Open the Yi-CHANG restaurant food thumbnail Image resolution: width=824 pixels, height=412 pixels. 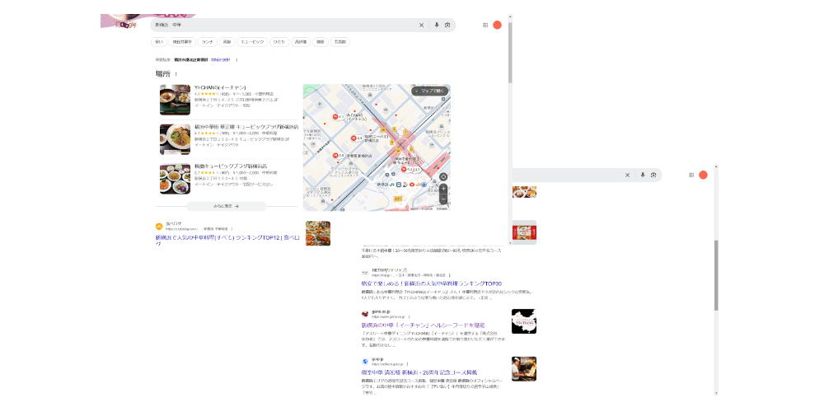point(176,99)
